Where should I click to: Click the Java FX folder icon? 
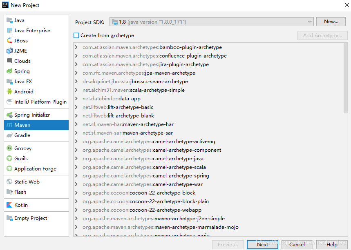tap(9, 81)
